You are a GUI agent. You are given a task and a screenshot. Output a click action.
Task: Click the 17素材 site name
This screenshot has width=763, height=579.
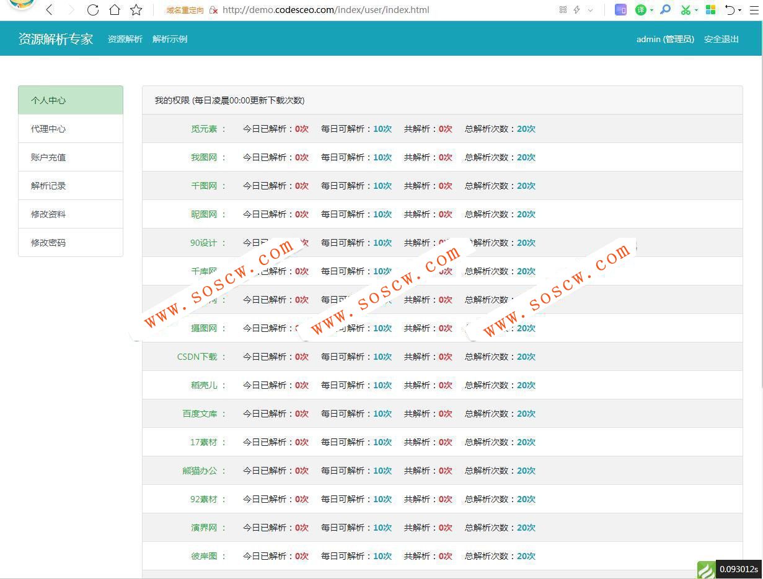[204, 442]
